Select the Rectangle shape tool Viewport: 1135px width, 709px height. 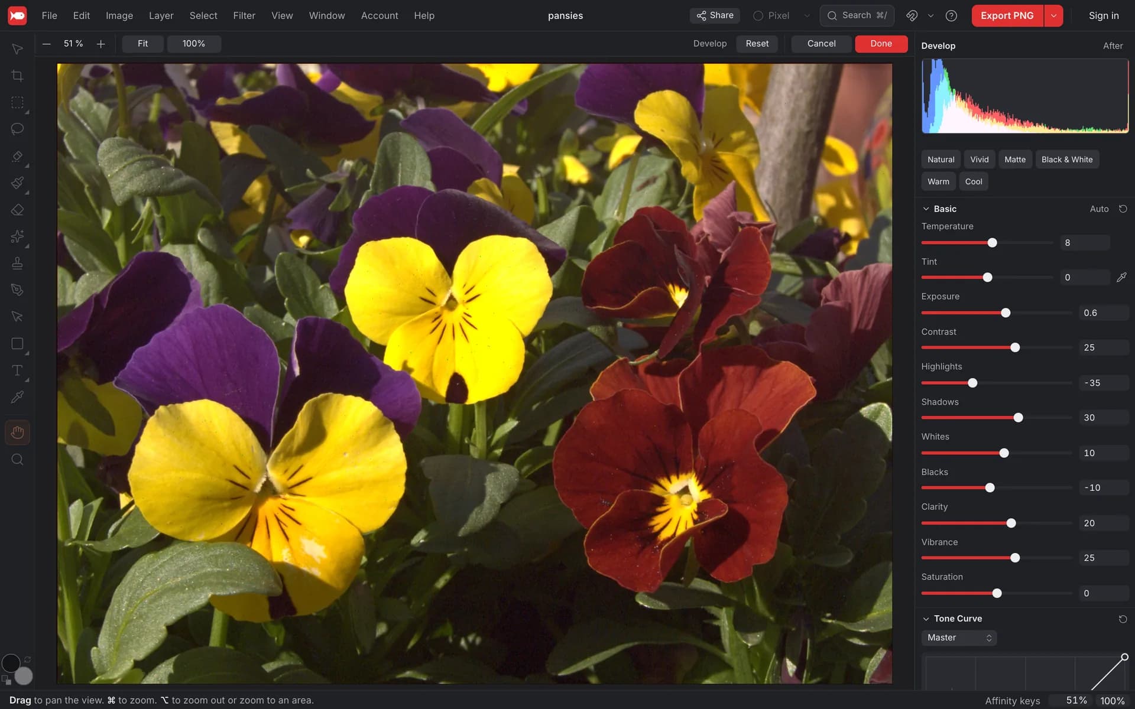point(17,343)
